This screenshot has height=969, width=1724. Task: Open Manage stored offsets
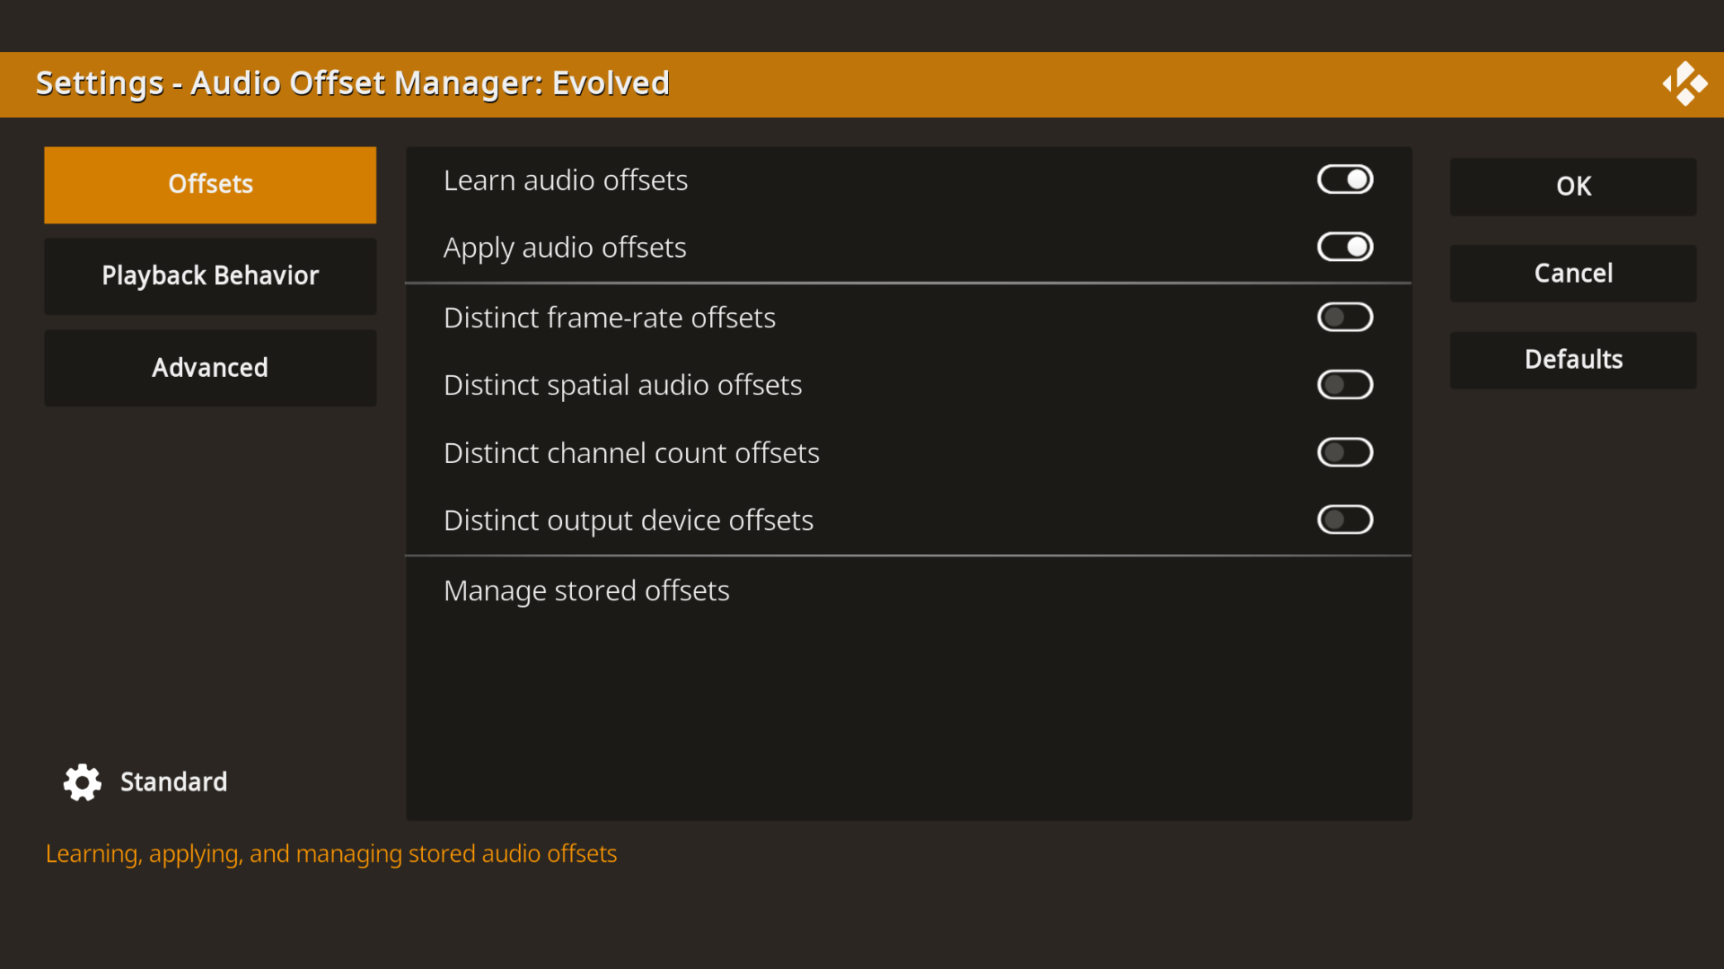point(909,590)
